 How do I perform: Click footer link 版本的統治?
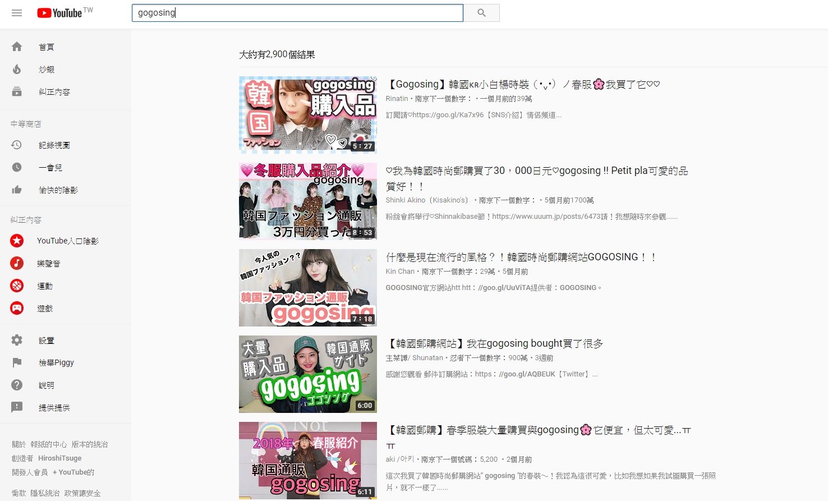90,444
